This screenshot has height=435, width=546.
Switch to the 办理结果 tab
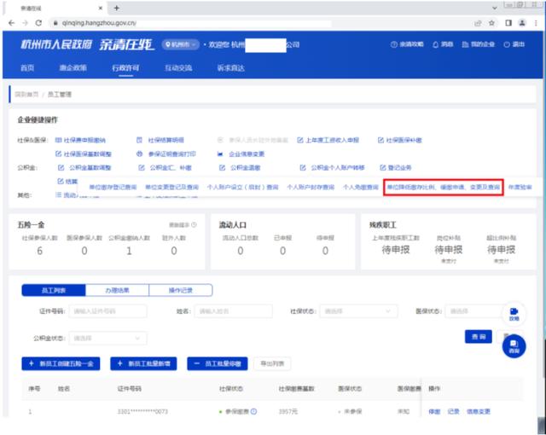coord(118,290)
